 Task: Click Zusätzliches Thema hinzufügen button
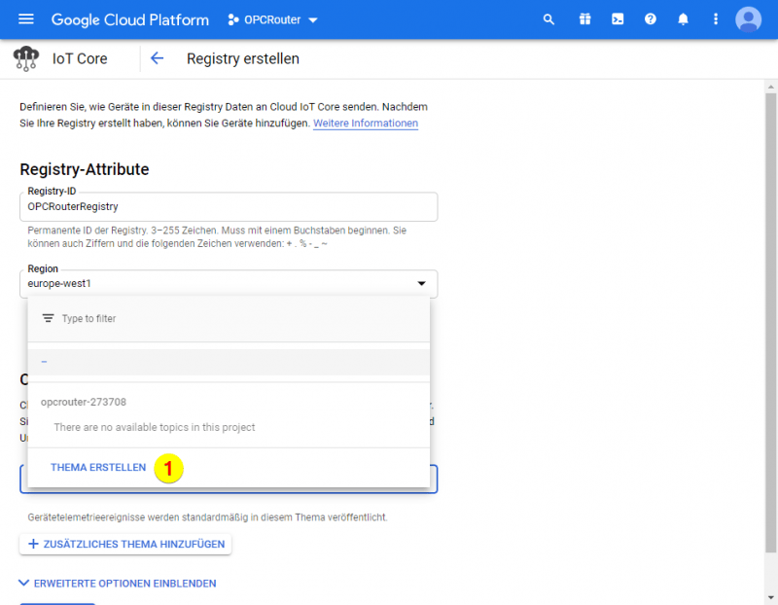125,544
